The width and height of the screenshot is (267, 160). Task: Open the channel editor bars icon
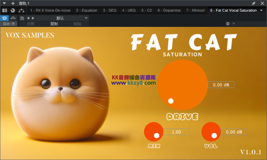[x=5, y=10]
